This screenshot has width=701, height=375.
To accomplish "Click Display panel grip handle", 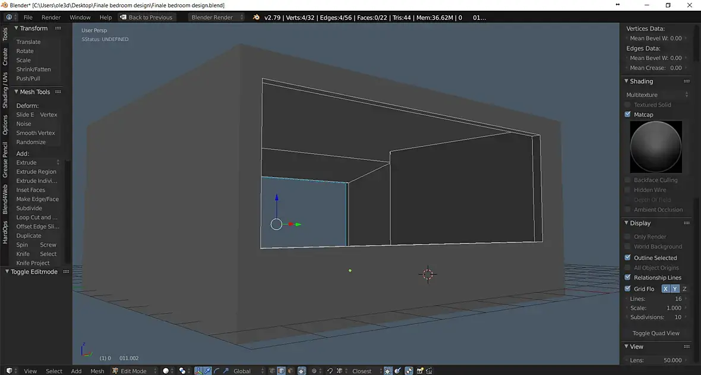I will [x=687, y=223].
